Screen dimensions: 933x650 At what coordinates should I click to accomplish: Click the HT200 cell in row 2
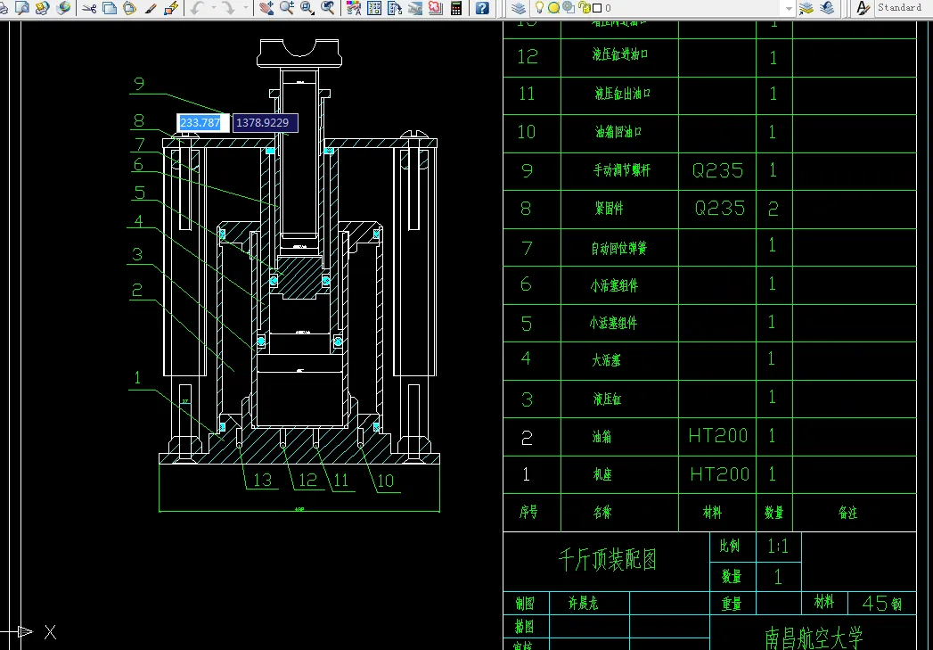click(x=718, y=436)
